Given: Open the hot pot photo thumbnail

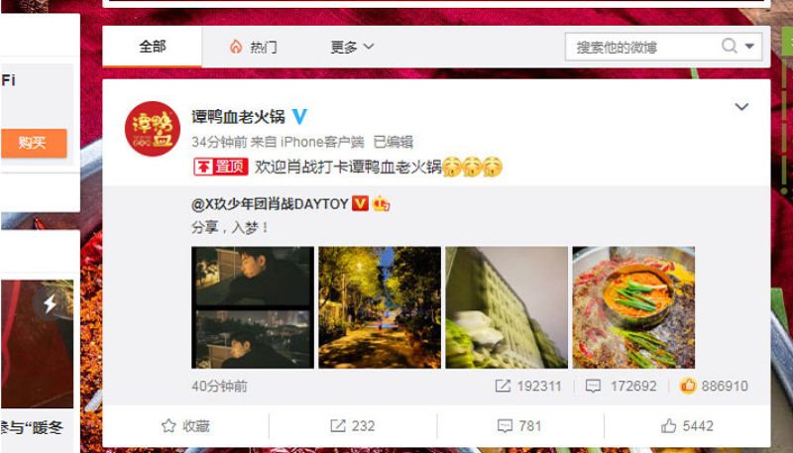Looking at the screenshot, I should click(x=633, y=307).
